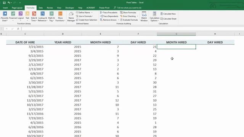Open Recently Used functions
This screenshot has height=137, width=244.
5,16
